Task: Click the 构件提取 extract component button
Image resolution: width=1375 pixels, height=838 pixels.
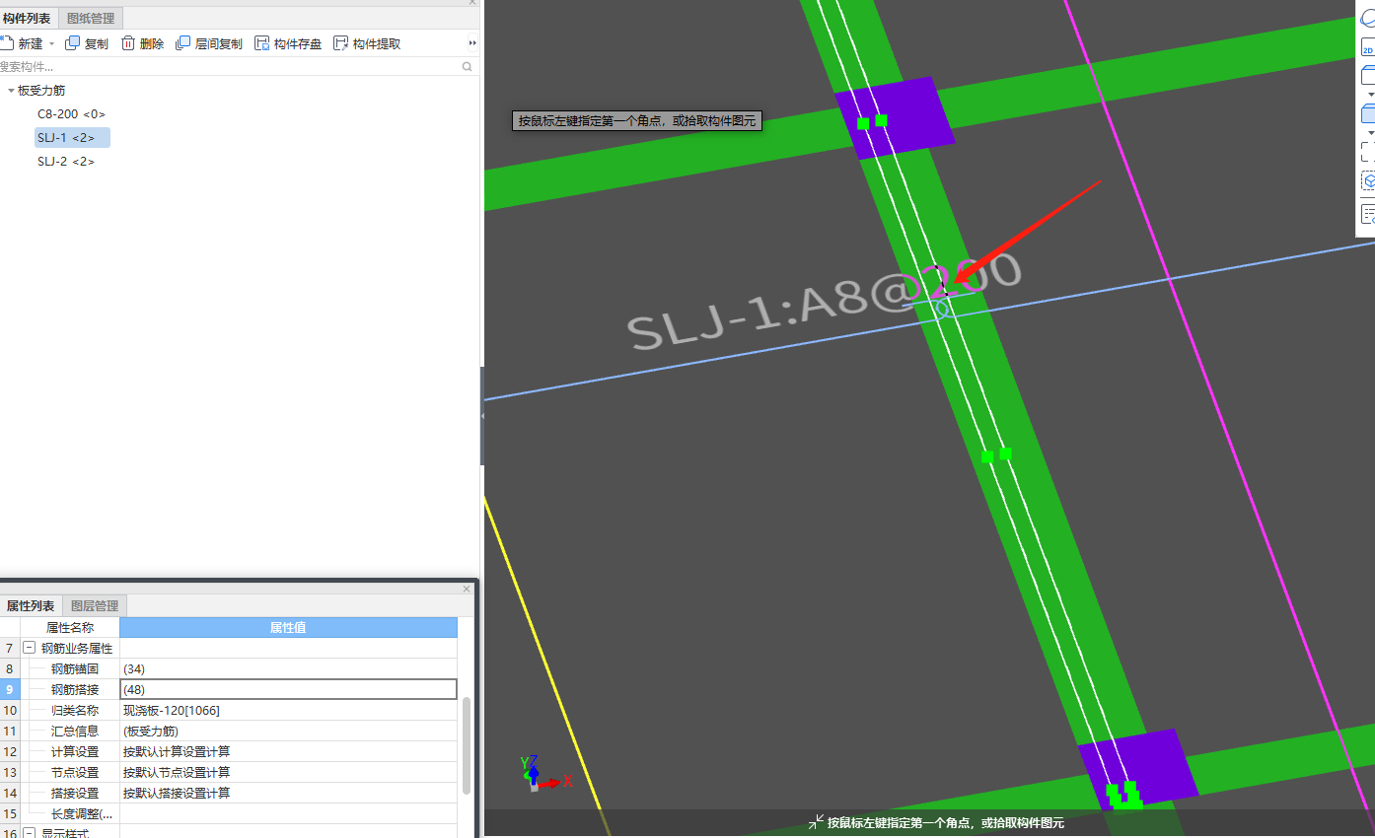Action: pyautogui.click(x=367, y=43)
